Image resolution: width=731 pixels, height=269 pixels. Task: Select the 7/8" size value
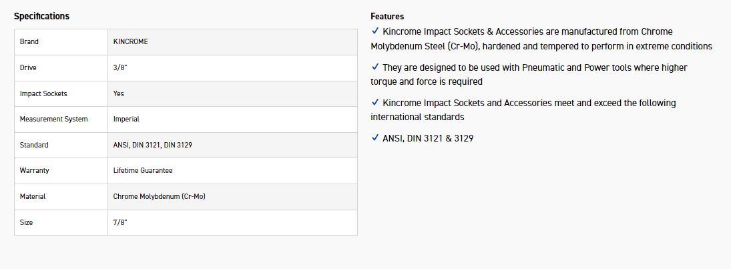pos(120,222)
